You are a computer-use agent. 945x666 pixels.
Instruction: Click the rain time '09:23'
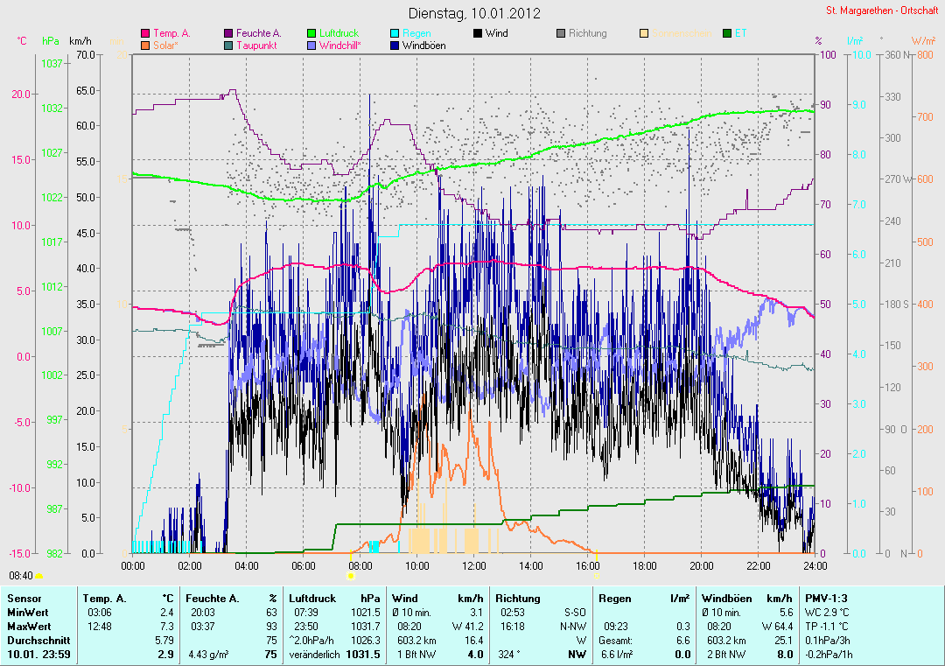pos(615,627)
